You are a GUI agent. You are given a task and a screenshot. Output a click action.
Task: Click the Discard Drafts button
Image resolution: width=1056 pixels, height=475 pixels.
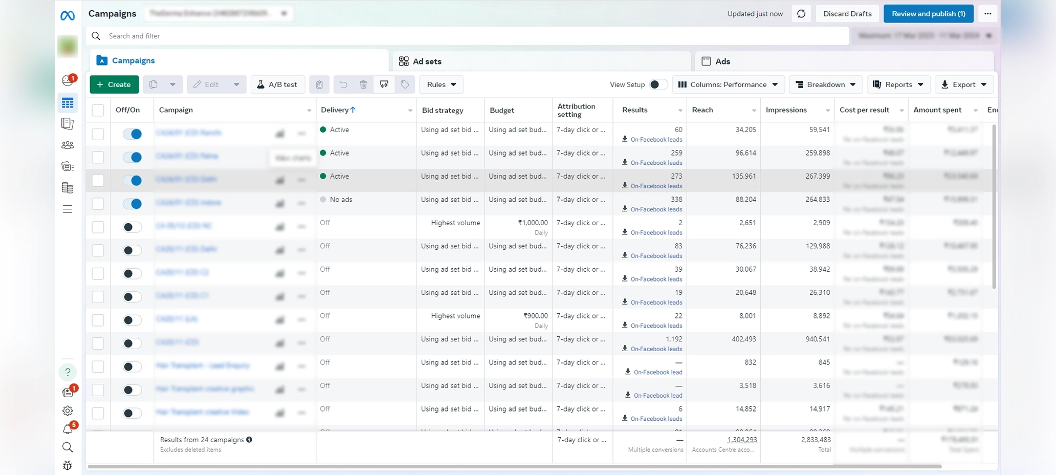(x=847, y=14)
